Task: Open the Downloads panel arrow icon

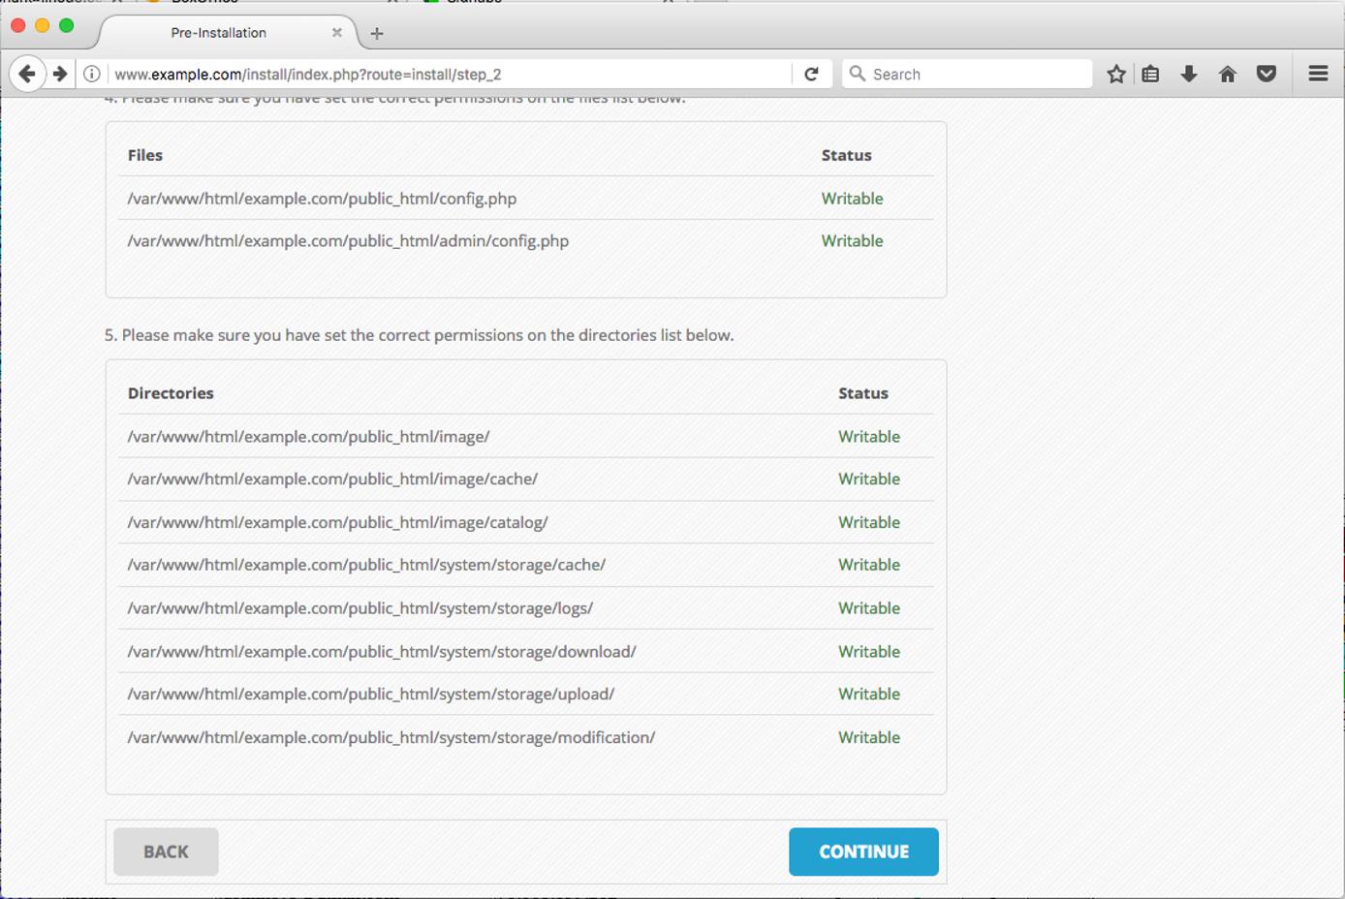Action: click(x=1189, y=73)
